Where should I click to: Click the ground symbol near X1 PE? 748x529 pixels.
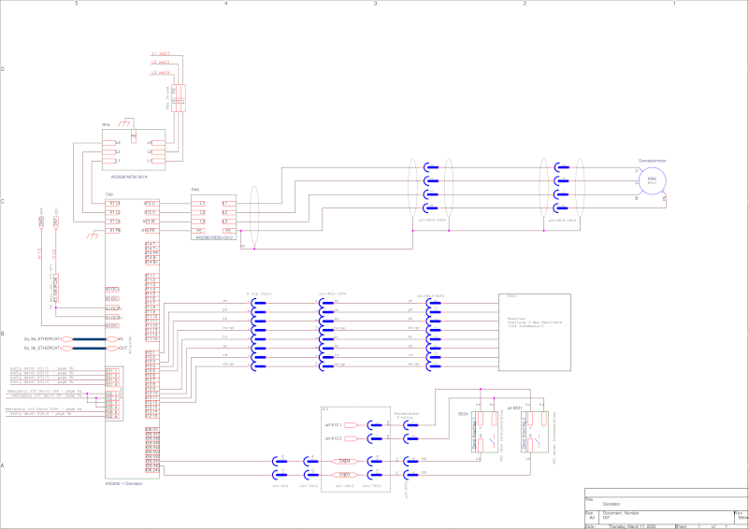(x=93, y=235)
